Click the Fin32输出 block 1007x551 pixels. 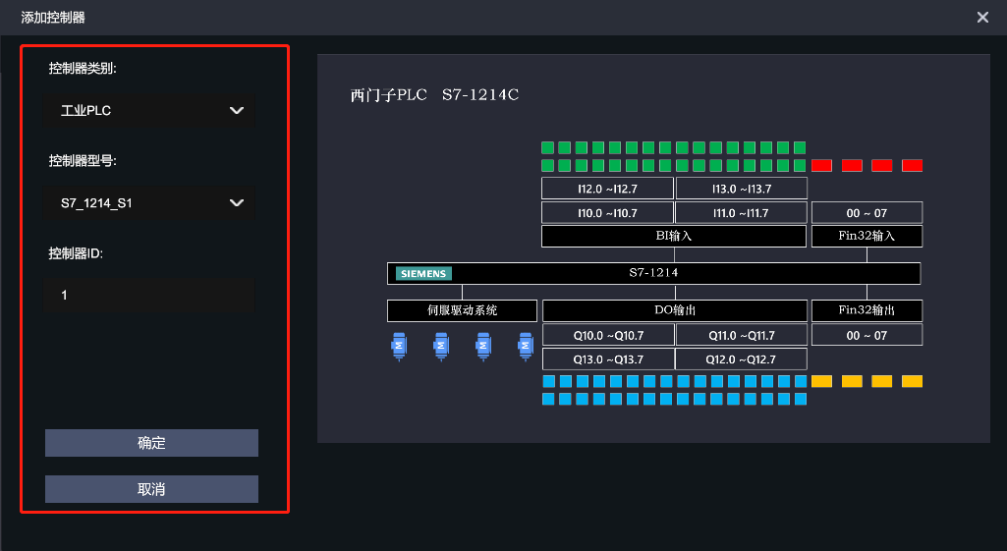(x=867, y=310)
